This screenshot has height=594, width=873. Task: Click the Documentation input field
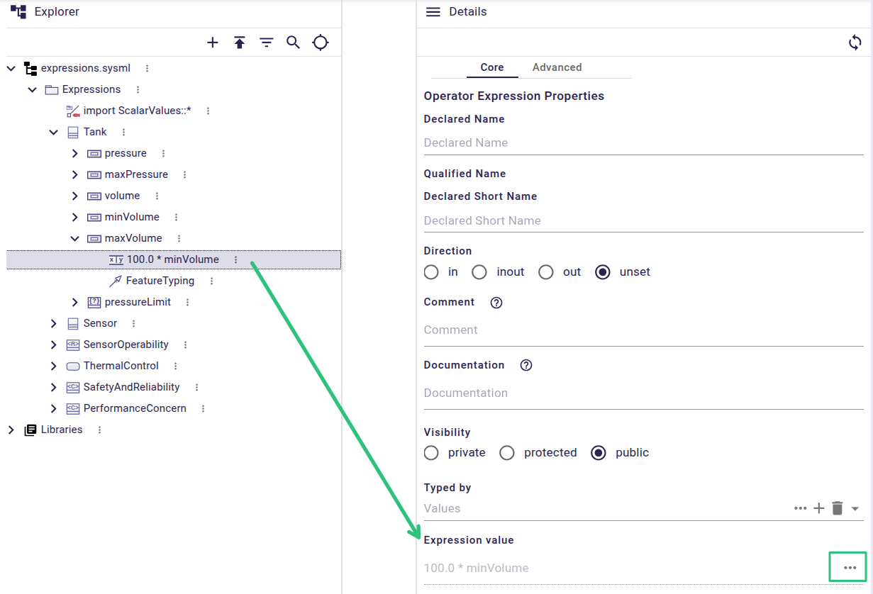pyautogui.click(x=643, y=393)
